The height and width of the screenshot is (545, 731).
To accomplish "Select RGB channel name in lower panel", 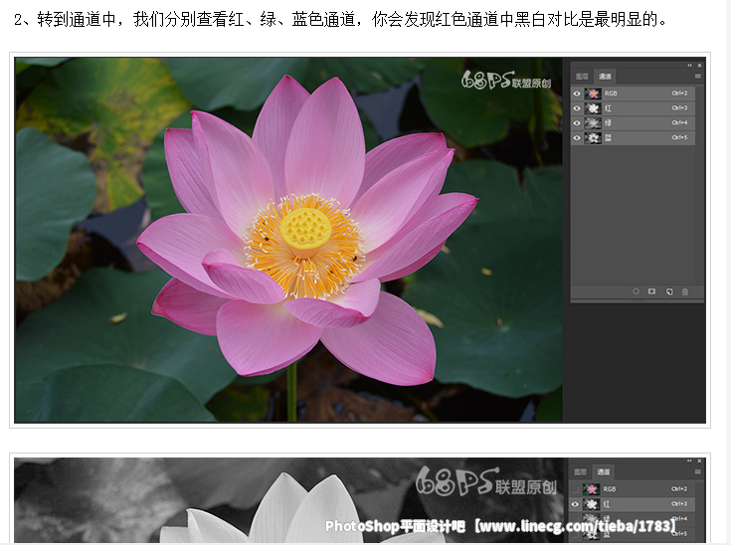I will (x=610, y=489).
